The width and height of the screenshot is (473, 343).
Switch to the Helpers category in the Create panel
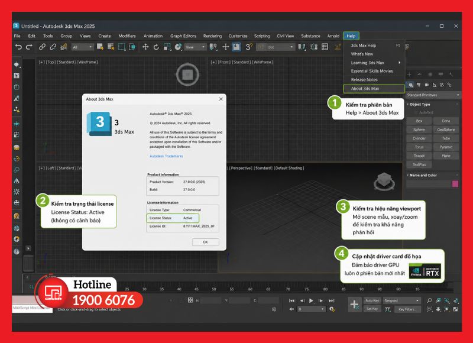(435, 85)
